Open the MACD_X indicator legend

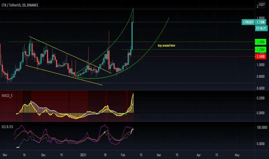[x=7, y=96]
